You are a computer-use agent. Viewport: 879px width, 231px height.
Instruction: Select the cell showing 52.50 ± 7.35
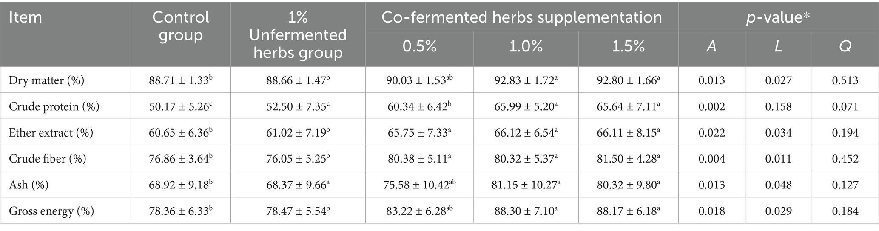point(298,106)
